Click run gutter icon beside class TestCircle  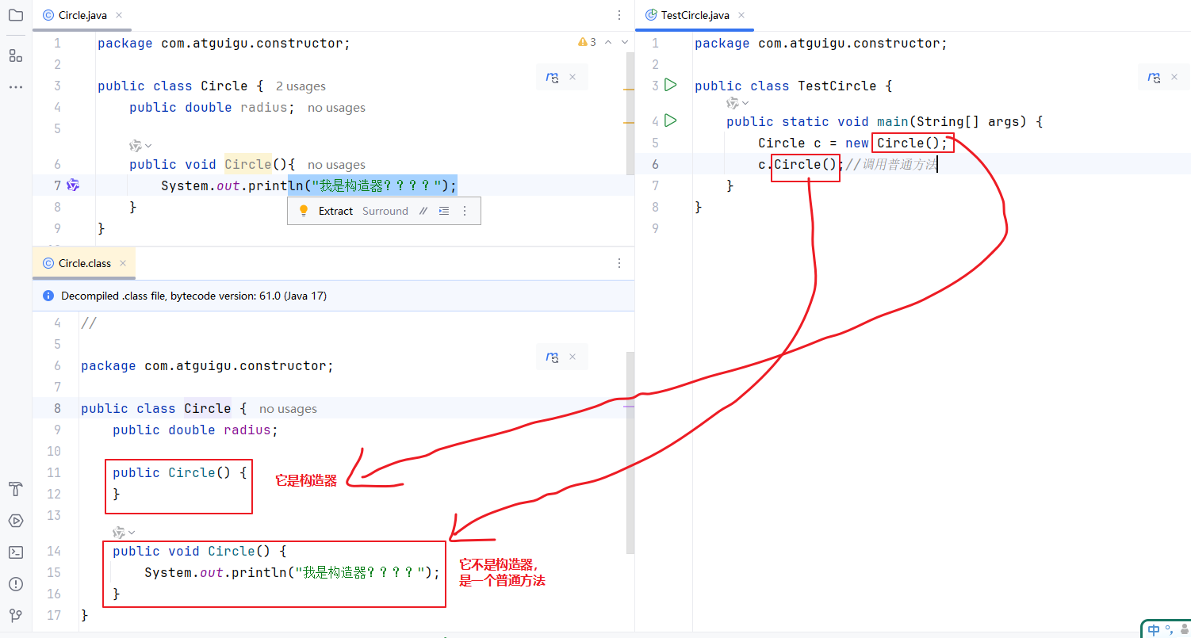(671, 84)
